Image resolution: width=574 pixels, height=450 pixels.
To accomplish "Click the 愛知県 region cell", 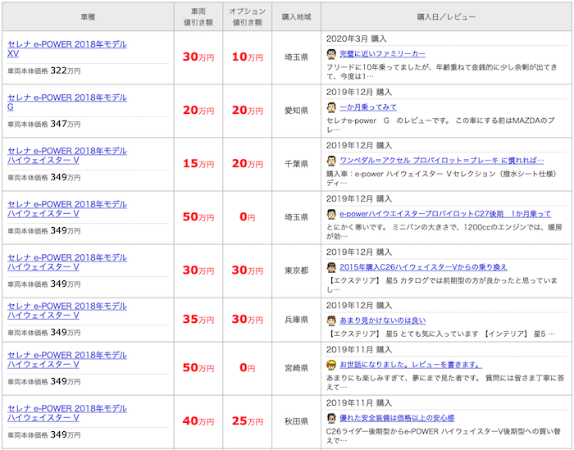I will [296, 111].
